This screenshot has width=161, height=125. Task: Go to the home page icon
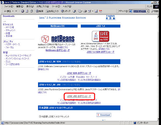pos(31,11)
